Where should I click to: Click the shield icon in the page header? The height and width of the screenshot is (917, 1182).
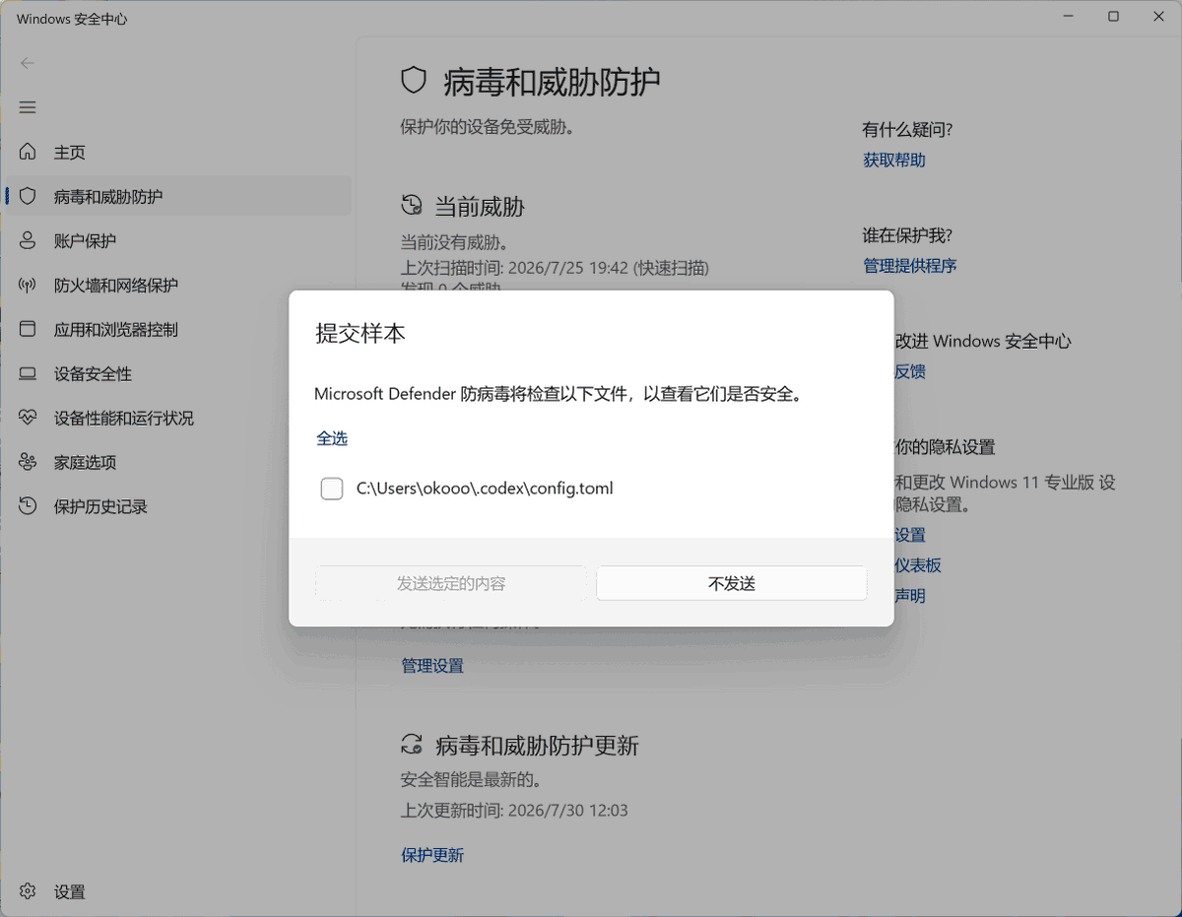click(414, 81)
